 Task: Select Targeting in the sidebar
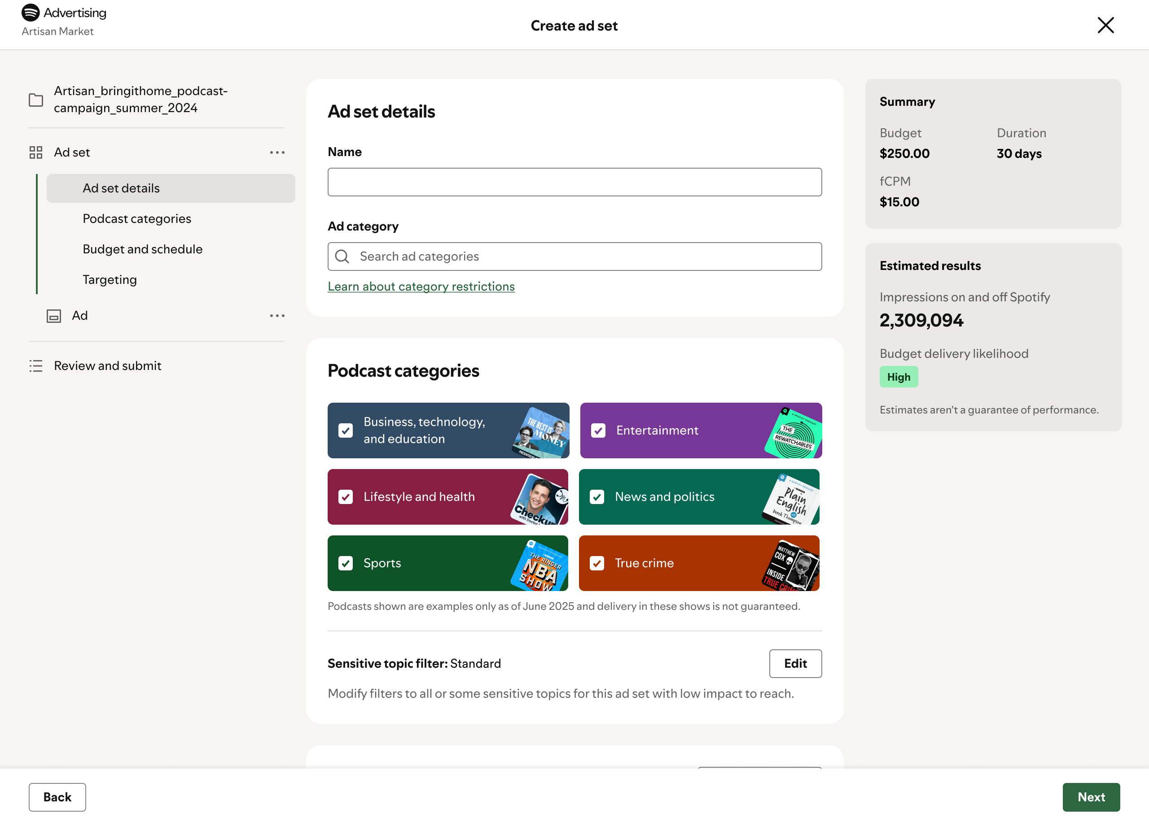point(110,280)
